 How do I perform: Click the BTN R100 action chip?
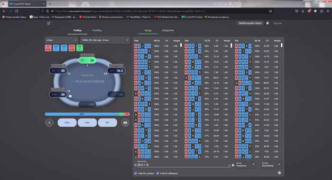72,48
